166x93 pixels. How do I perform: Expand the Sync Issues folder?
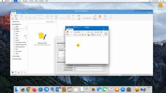pos(13,51)
